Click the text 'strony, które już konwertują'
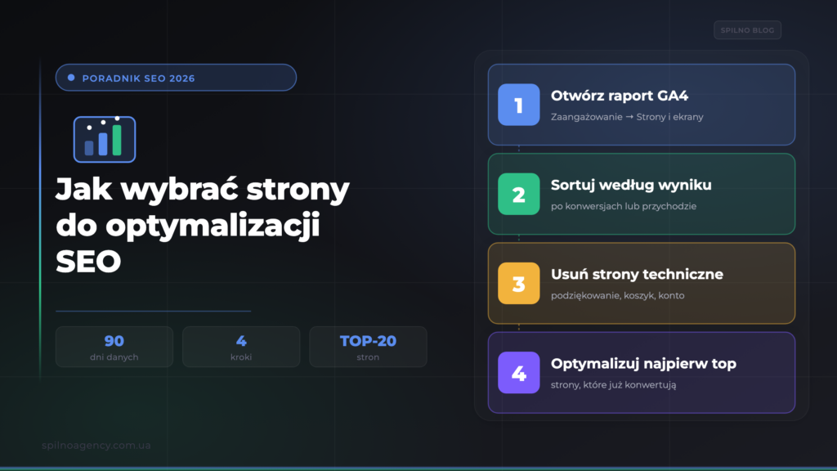 point(613,384)
